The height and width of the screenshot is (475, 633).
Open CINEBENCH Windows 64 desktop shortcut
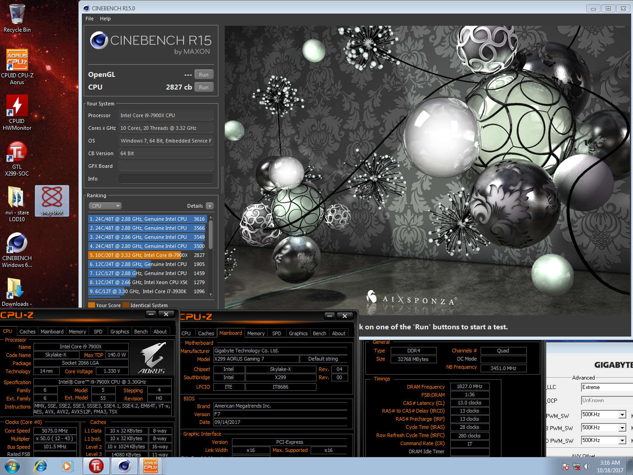17,250
